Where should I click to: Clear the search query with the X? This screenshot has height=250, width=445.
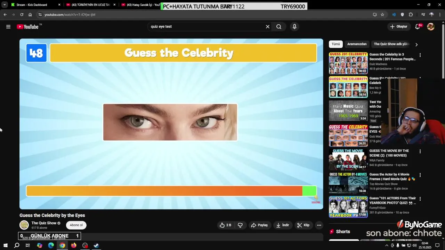[x=268, y=27]
